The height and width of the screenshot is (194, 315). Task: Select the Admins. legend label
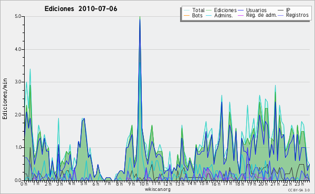224,15
